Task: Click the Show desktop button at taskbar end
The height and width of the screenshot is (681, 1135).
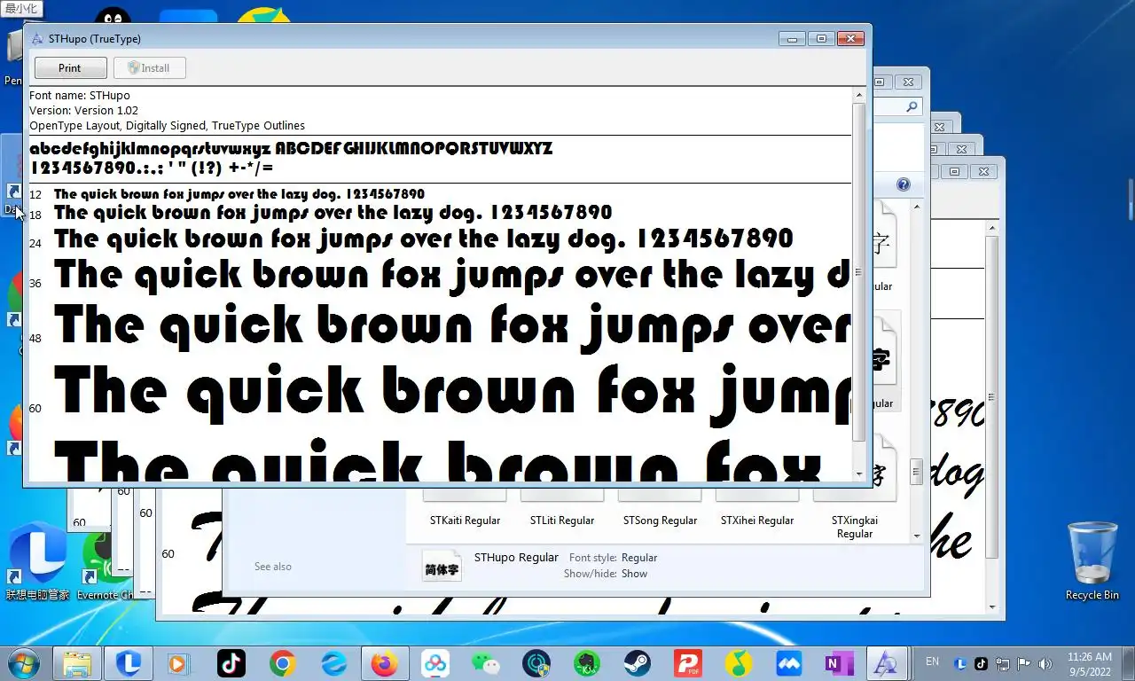Action: pyautogui.click(x=1128, y=663)
